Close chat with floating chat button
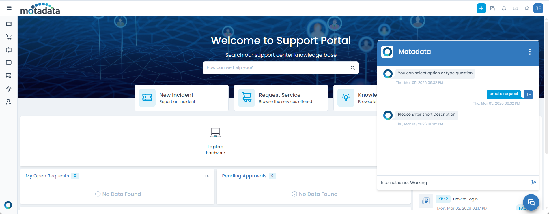The height and width of the screenshot is (214, 549). click(531, 202)
